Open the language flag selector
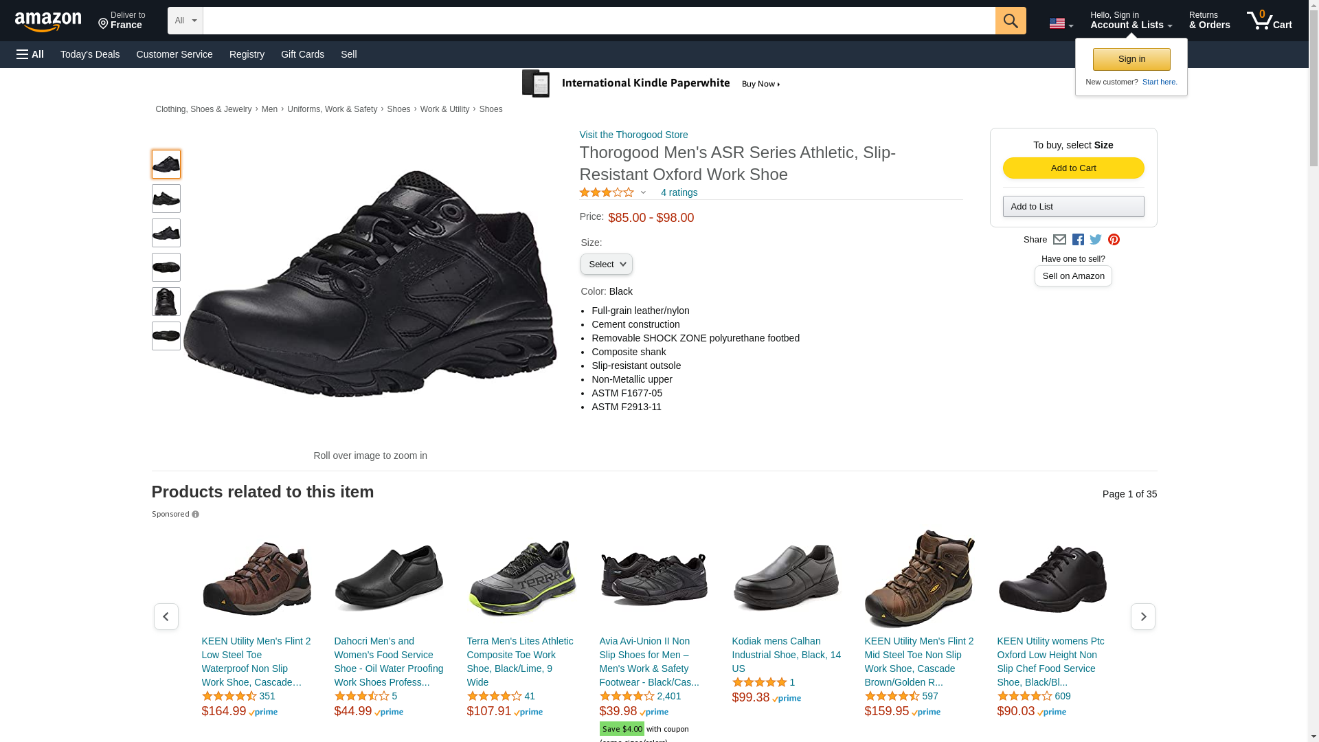The image size is (1319, 742). 1061,24
